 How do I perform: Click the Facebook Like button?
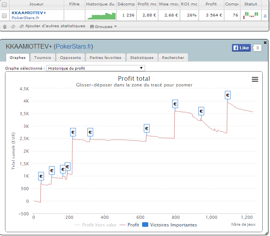click(x=241, y=48)
